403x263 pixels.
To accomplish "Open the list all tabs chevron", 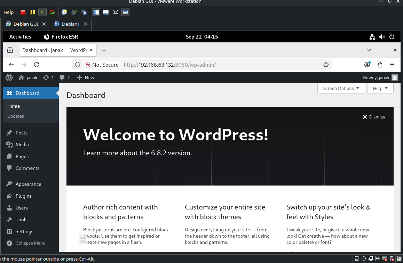I will click(x=369, y=50).
